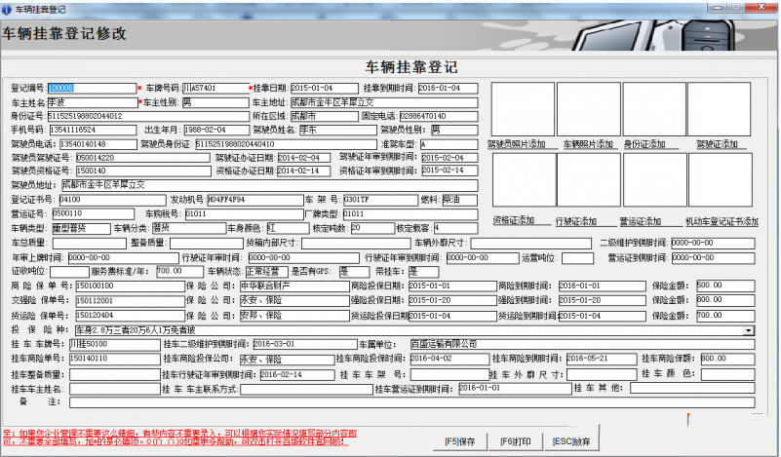Viewport: 781px width, 457px height.
Task: Click the 车主地址 field
Action: tap(383, 102)
